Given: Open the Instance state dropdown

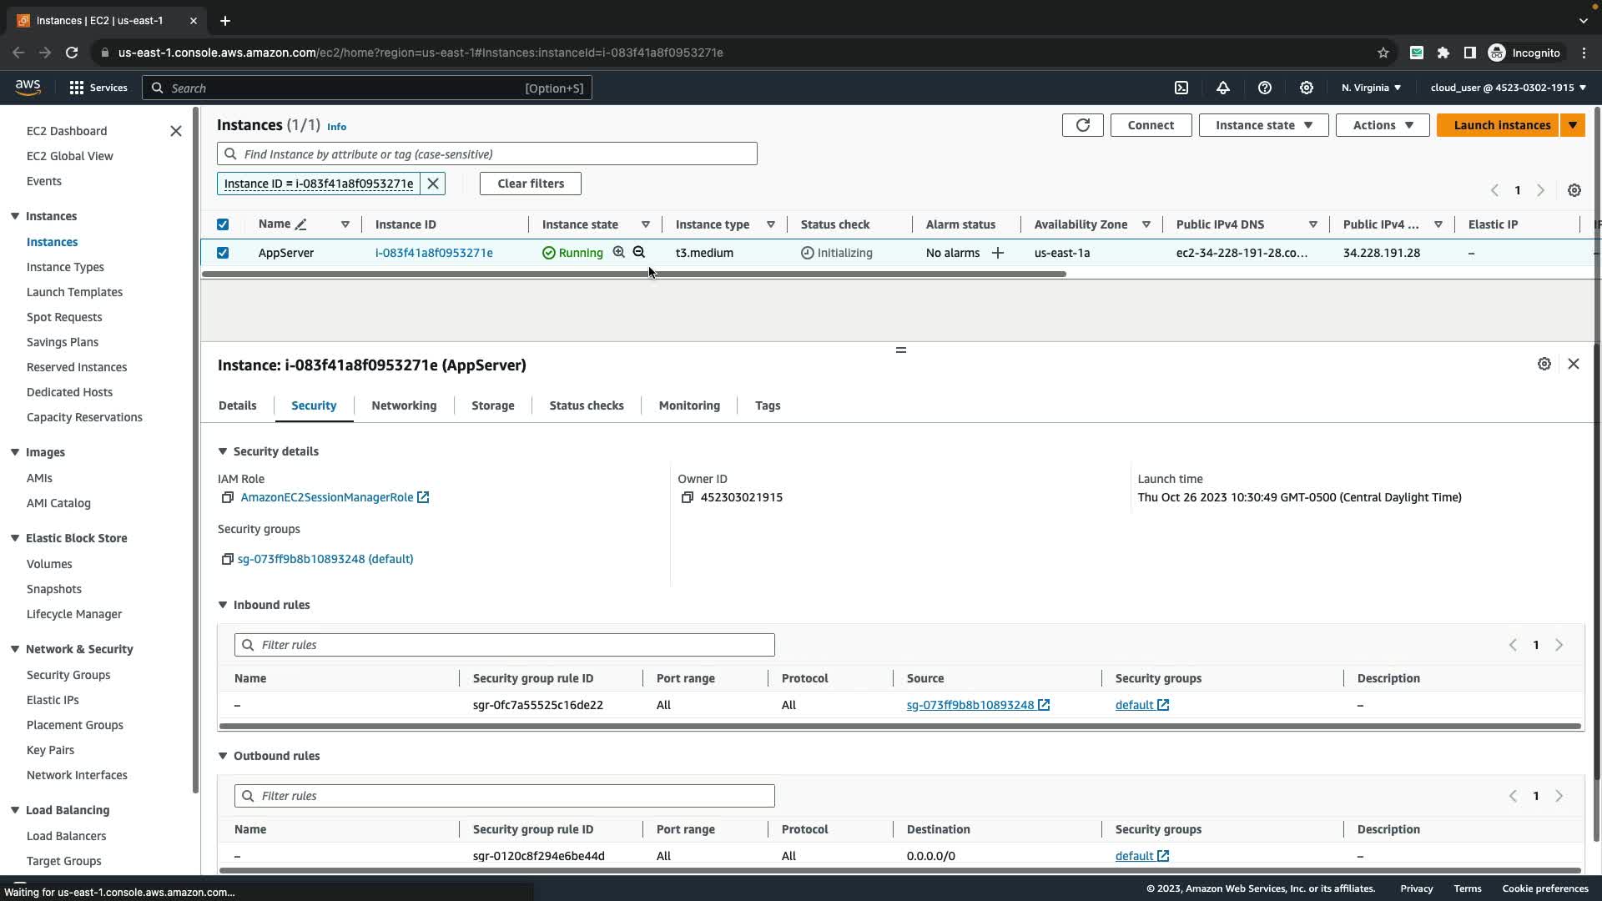Looking at the screenshot, I should (1263, 125).
